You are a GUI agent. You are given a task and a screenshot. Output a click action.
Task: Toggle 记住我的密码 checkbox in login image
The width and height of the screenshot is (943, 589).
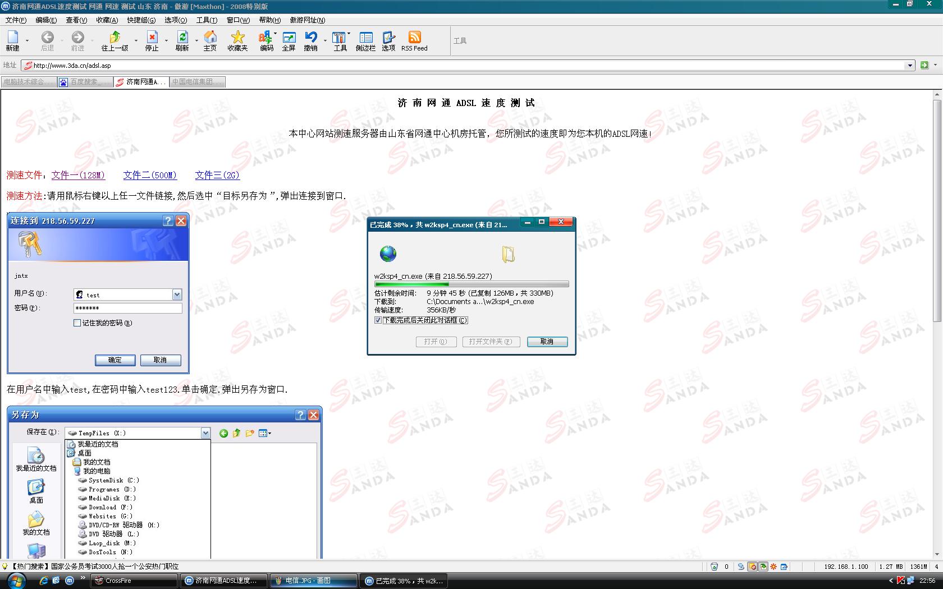click(77, 323)
